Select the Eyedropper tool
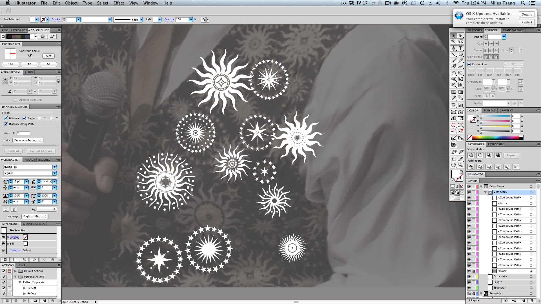 (x=453, y=98)
